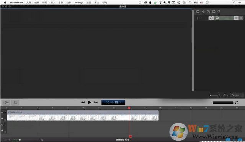Click the add media plus dropdown
Viewport: 245px width, 142px height.
tap(198, 18)
